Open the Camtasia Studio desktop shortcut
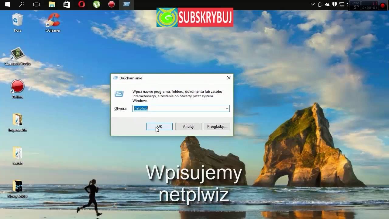Viewport: 389px width, 219px height. tap(18, 56)
